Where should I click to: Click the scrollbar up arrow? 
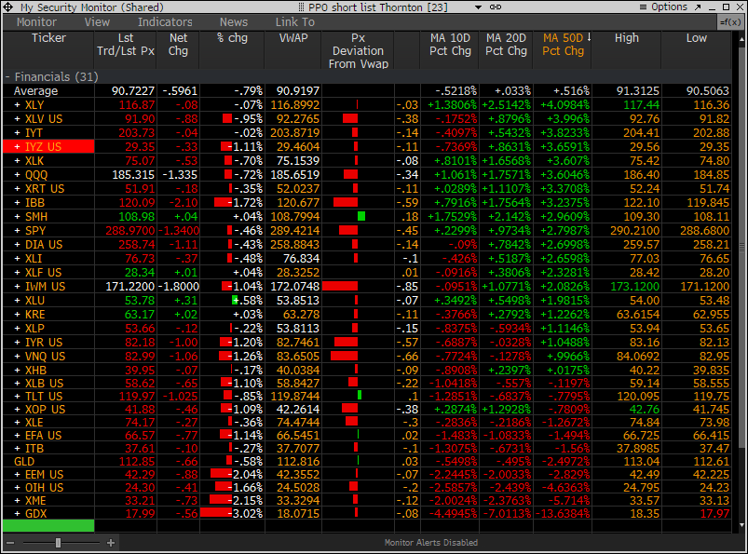[x=741, y=39]
